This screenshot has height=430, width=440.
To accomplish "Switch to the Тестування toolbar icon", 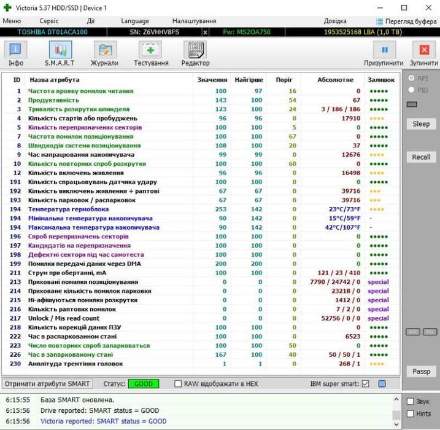I will [150, 50].
